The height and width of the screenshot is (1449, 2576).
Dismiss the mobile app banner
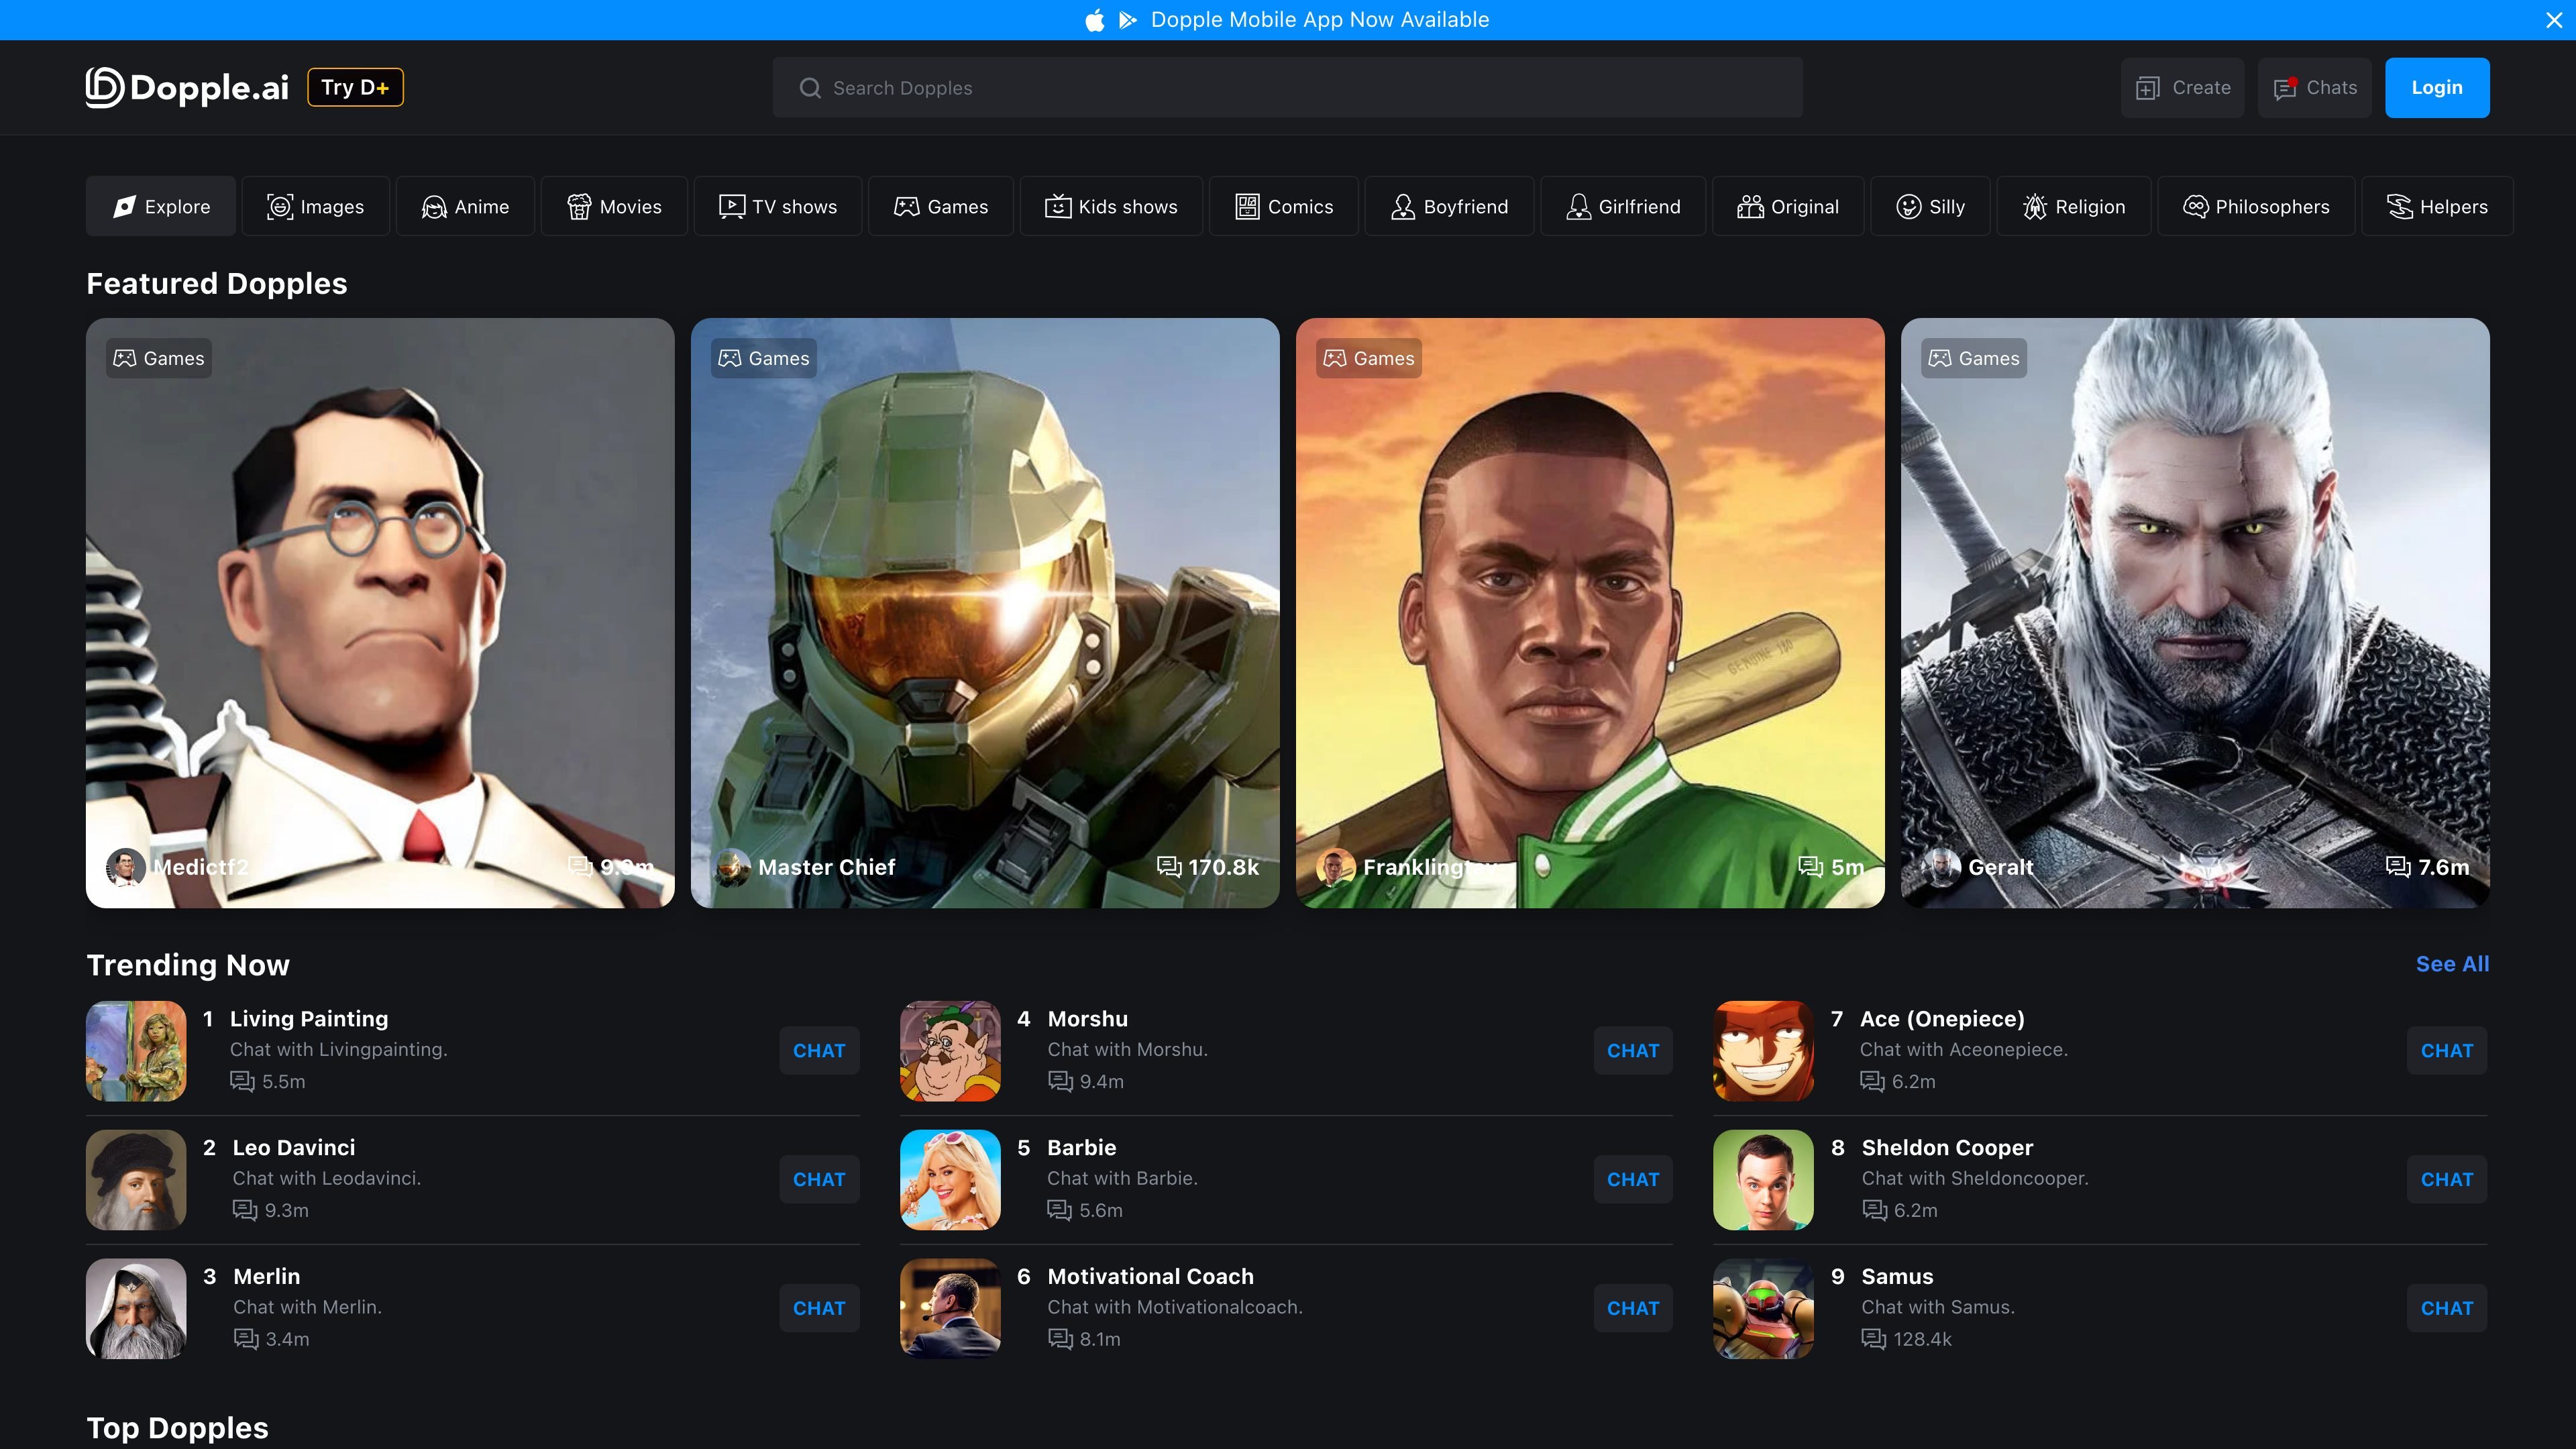[2554, 20]
